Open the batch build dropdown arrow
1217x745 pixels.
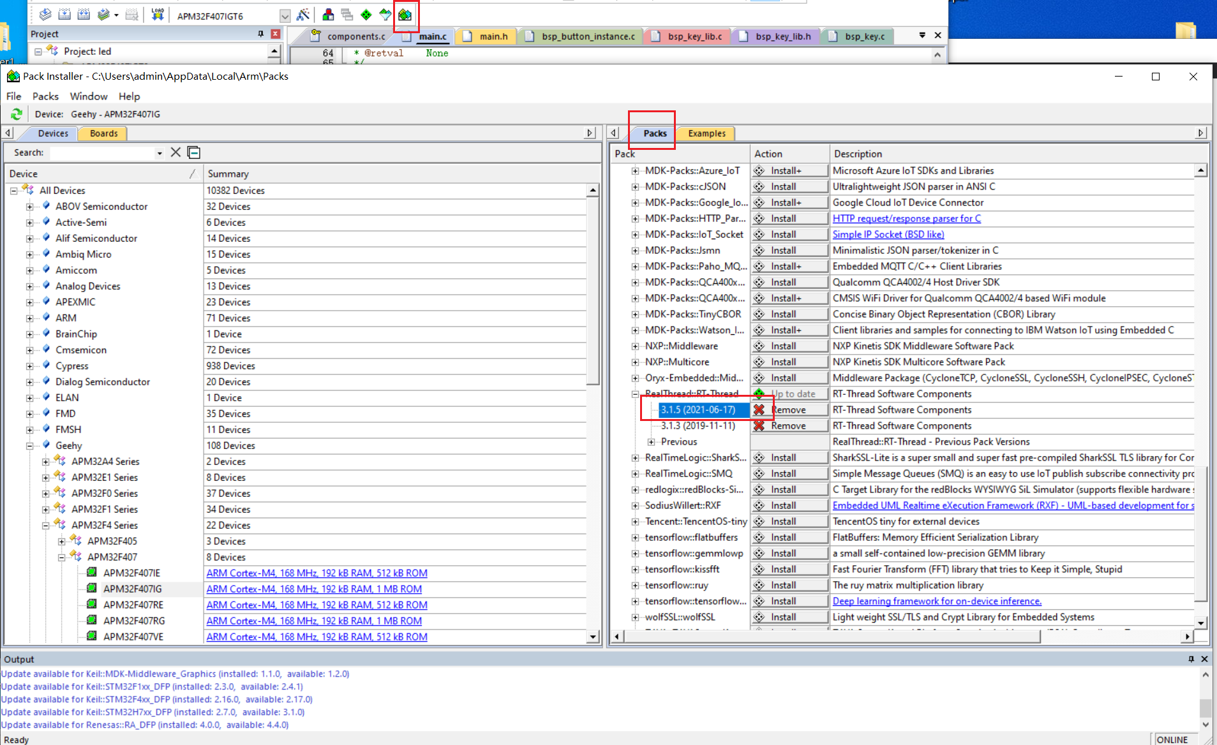point(116,15)
